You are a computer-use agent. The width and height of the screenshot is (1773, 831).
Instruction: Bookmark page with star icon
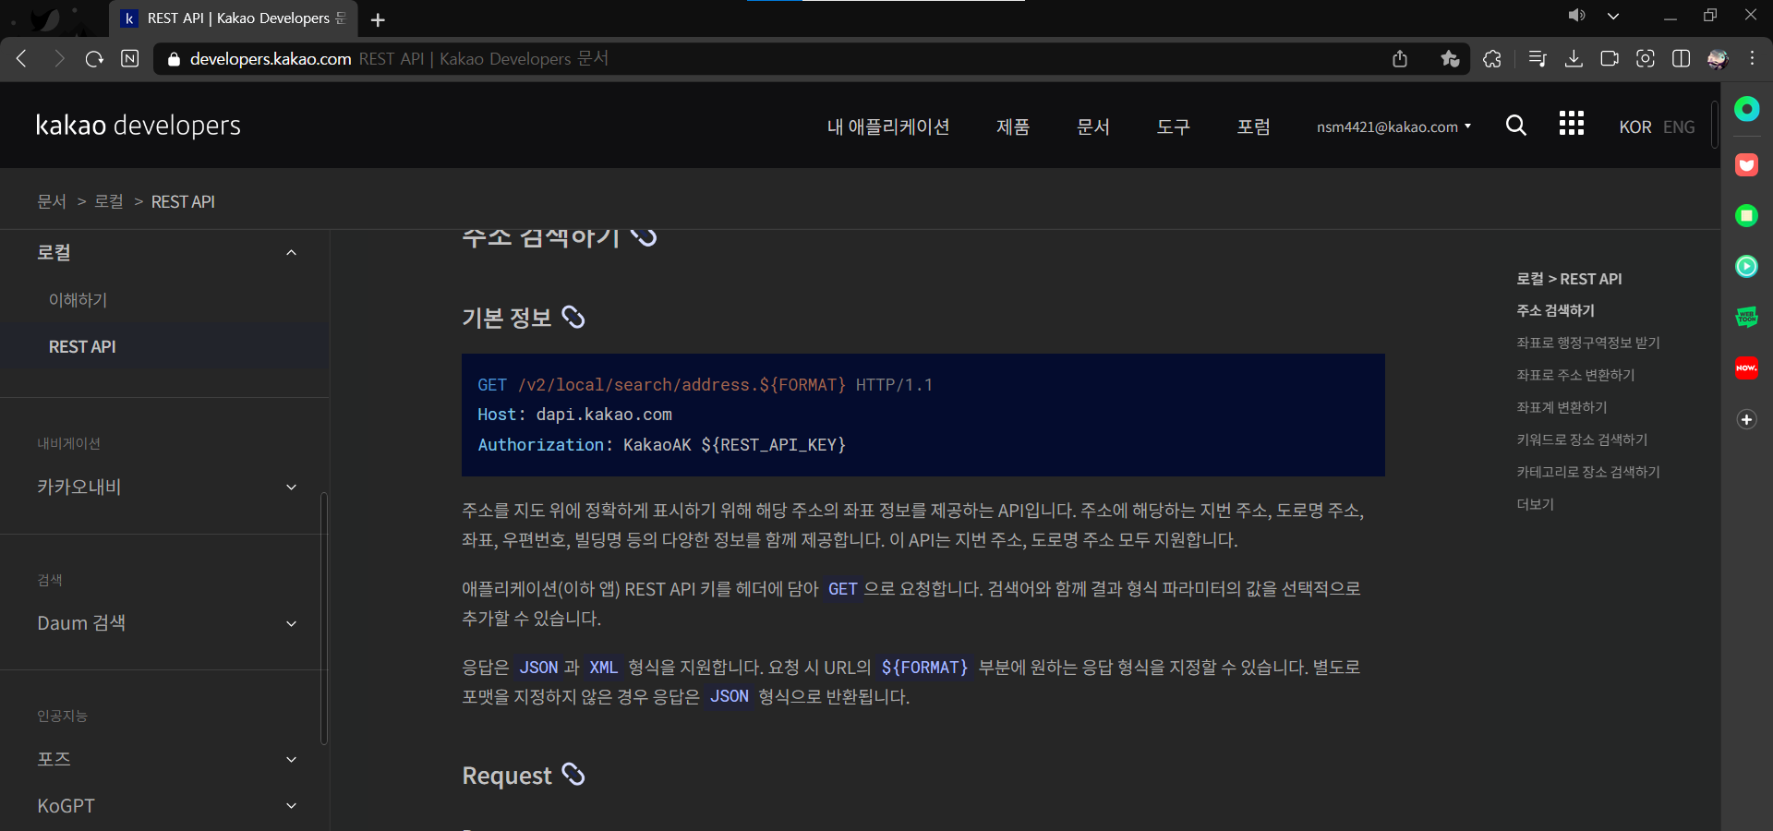pos(1450,59)
